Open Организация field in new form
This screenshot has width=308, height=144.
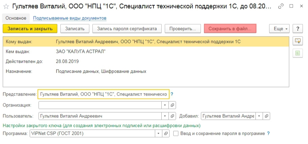pyautogui.click(x=172, y=105)
